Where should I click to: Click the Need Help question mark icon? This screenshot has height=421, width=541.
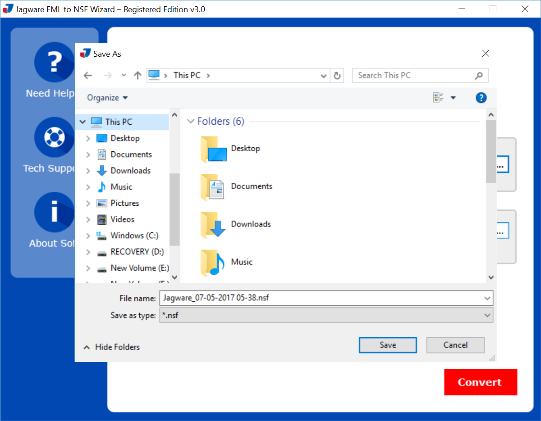(x=54, y=62)
